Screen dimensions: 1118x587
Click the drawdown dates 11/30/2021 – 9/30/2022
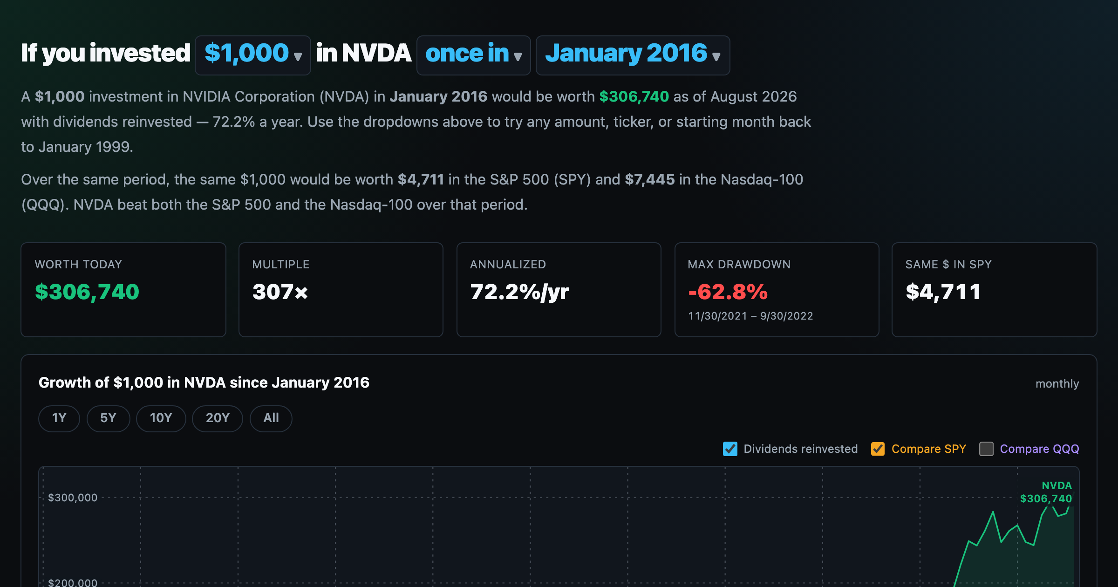click(750, 316)
